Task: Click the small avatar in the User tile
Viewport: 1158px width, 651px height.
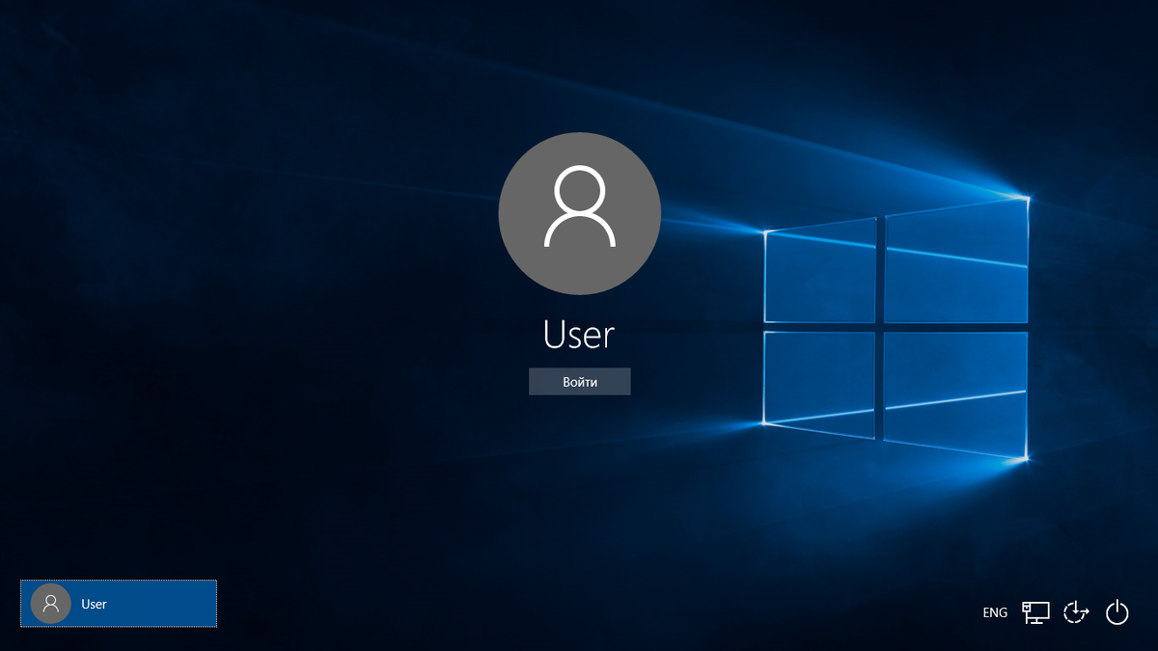Action: (51, 604)
